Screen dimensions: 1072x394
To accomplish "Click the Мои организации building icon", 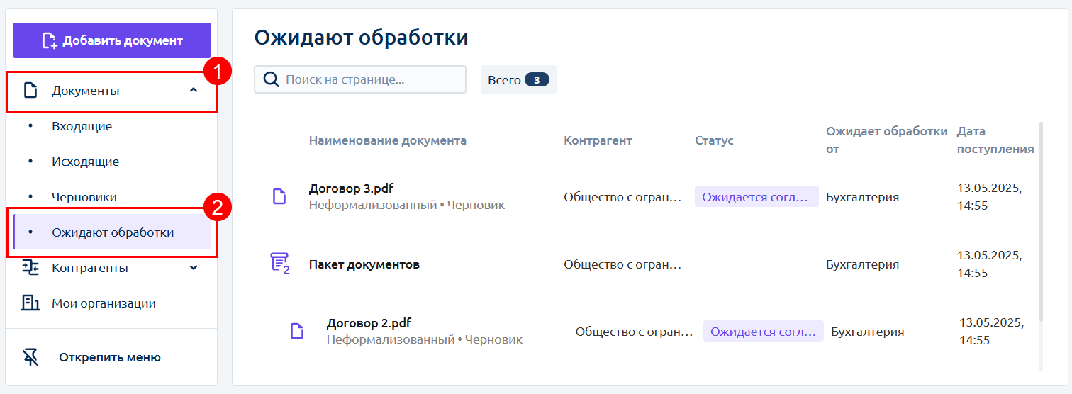I will click(x=30, y=303).
